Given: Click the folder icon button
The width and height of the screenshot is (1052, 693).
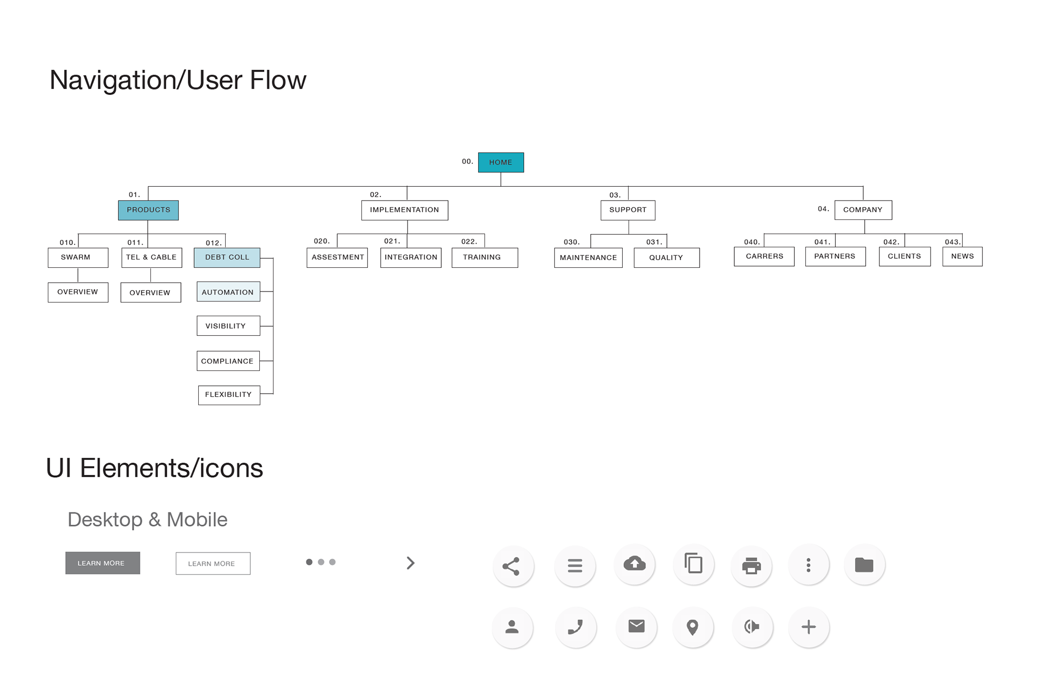Looking at the screenshot, I should point(864,565).
